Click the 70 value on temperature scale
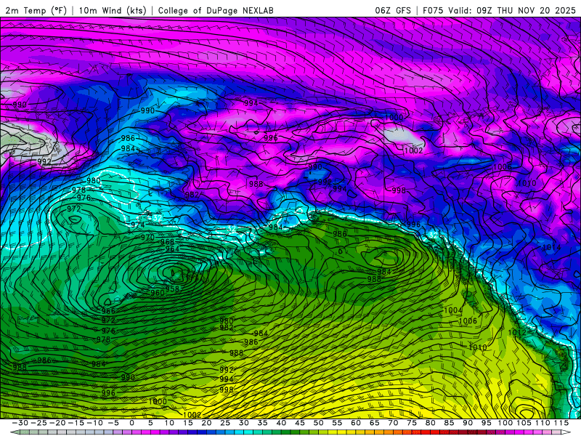This screenshot has width=581, height=436. pos(393,423)
